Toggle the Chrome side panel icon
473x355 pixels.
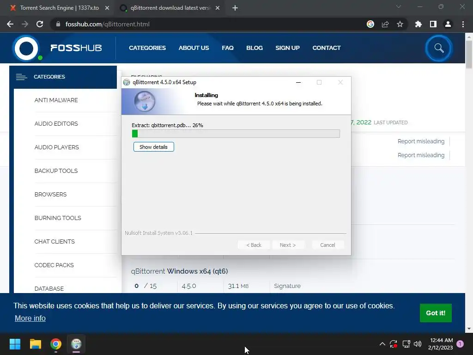(433, 24)
